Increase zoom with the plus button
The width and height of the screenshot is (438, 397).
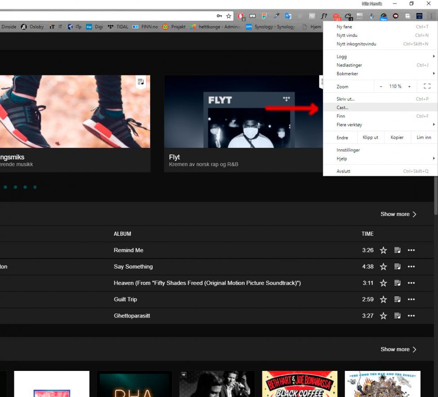[409, 87]
